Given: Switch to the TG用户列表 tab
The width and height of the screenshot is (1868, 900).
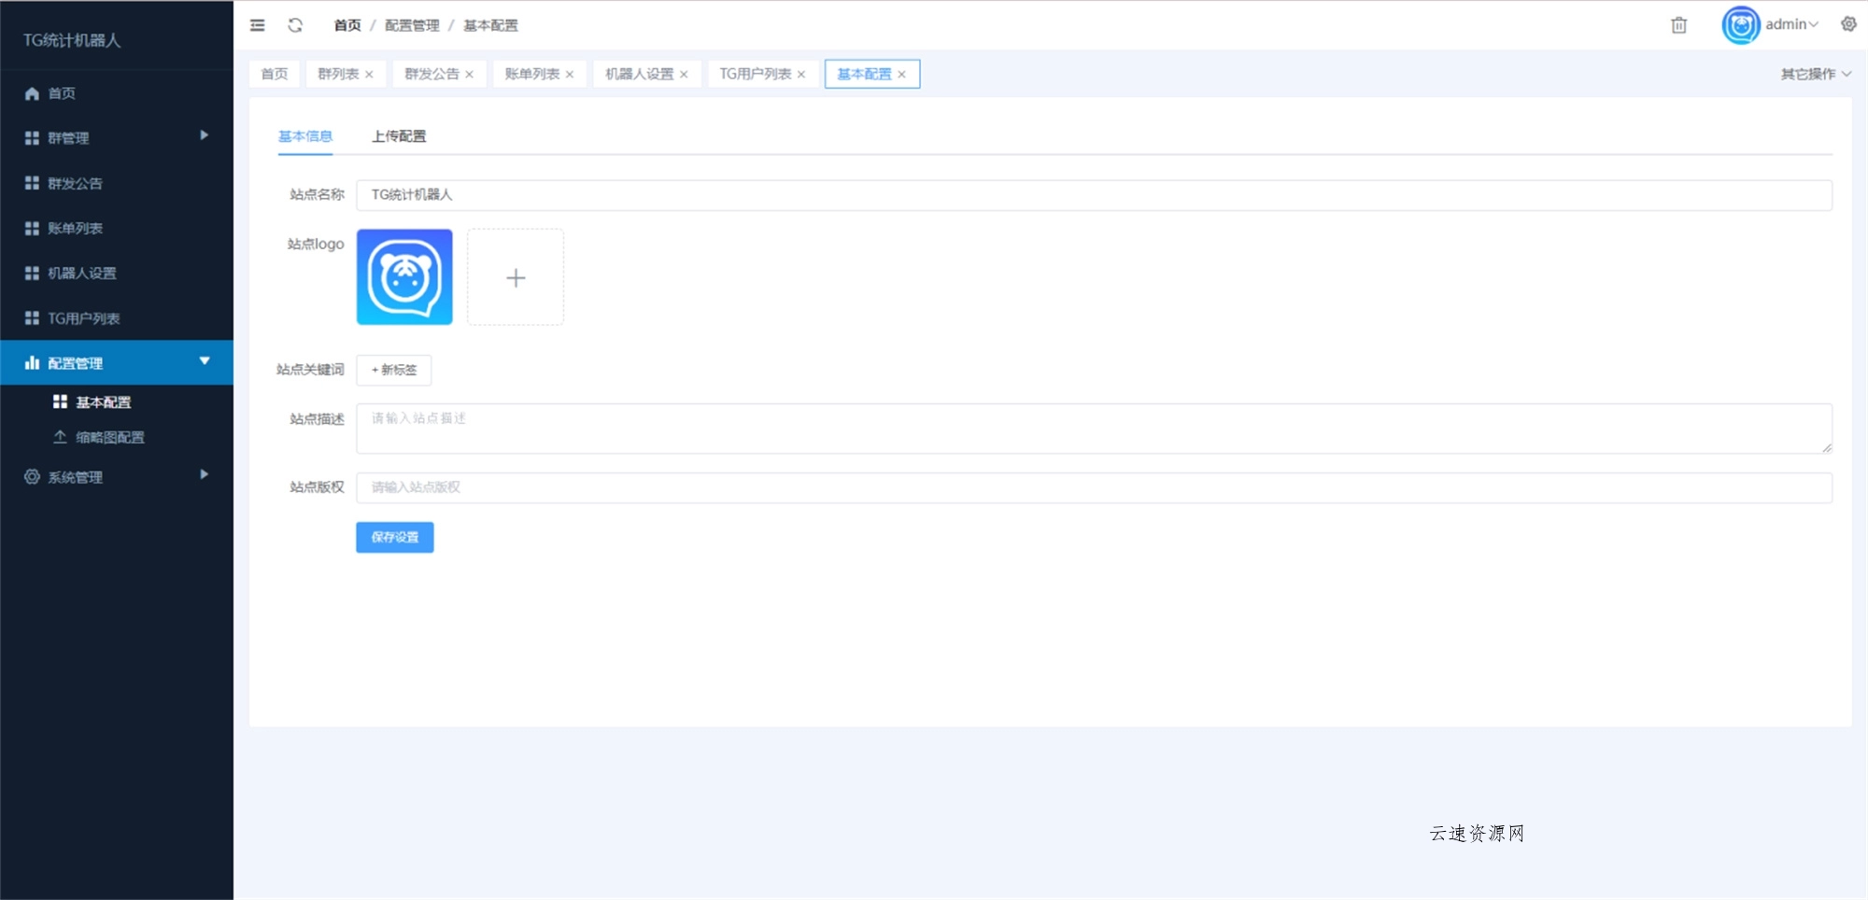Looking at the screenshot, I should click(757, 74).
